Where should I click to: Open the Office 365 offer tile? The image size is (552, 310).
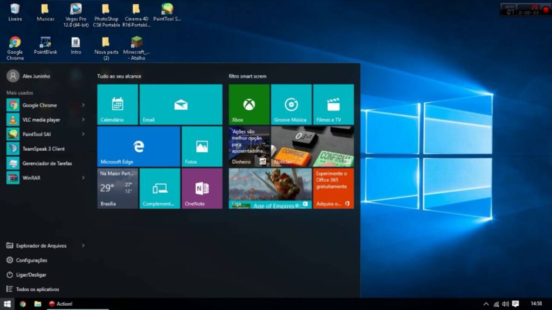point(333,188)
